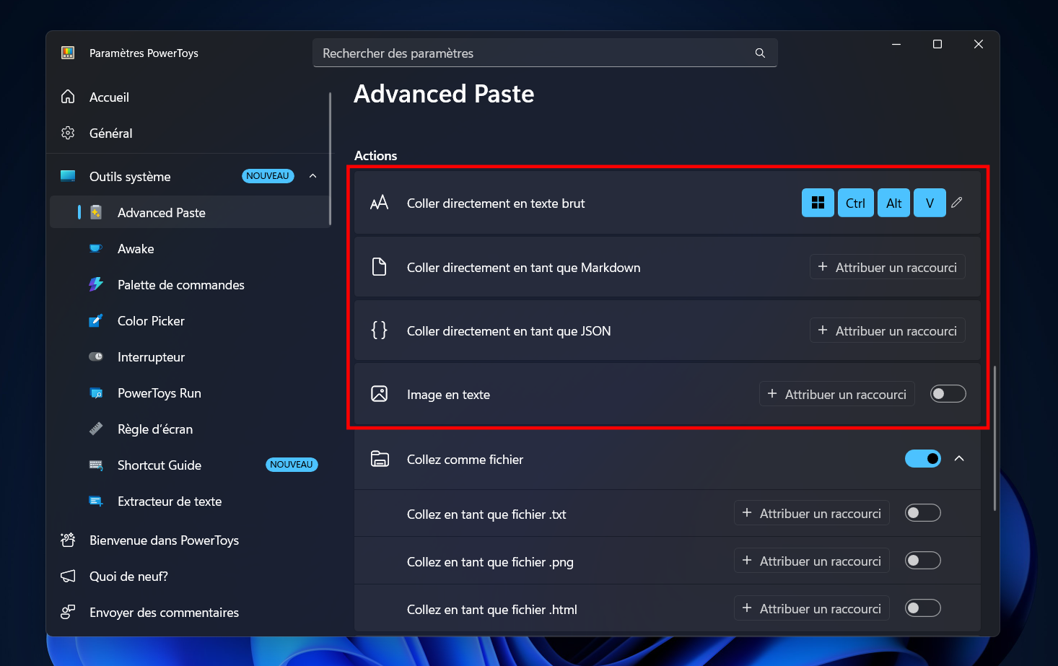Click the Envoyer des commentaires icon
The image size is (1058, 666).
coord(68,612)
